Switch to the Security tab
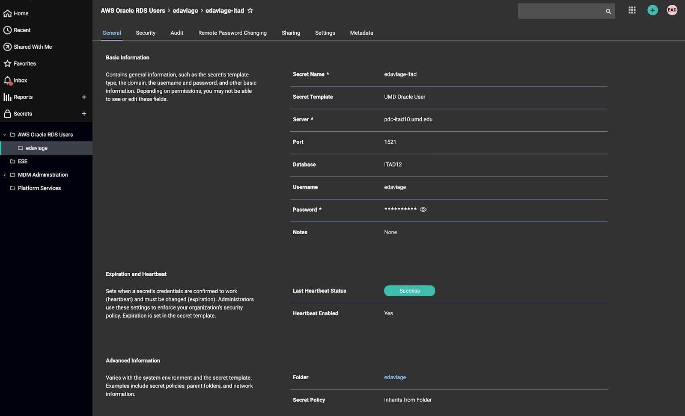 pos(146,33)
